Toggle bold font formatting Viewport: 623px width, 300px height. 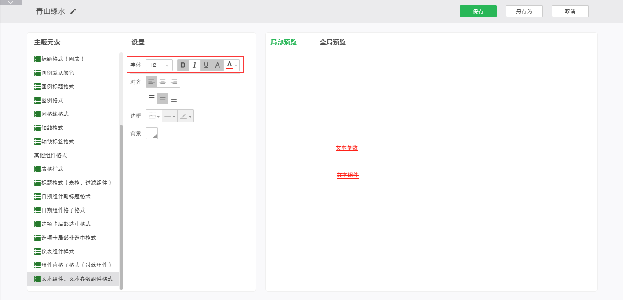[x=183, y=65]
